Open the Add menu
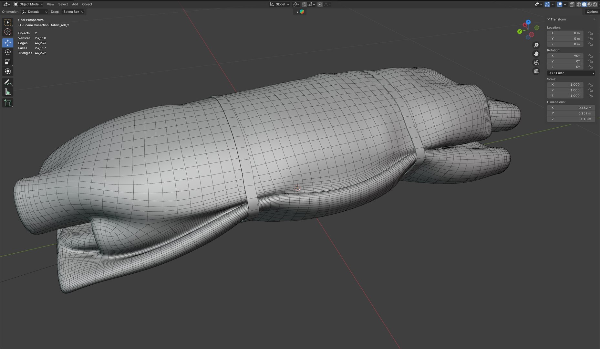Screen dimensions: 600x349 75,4
